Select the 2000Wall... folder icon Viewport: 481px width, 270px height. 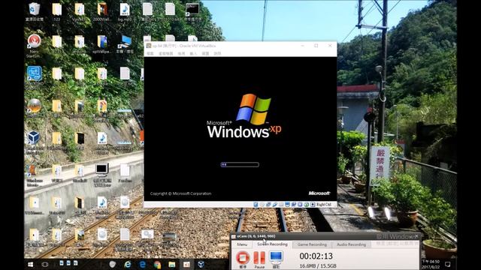point(102,12)
